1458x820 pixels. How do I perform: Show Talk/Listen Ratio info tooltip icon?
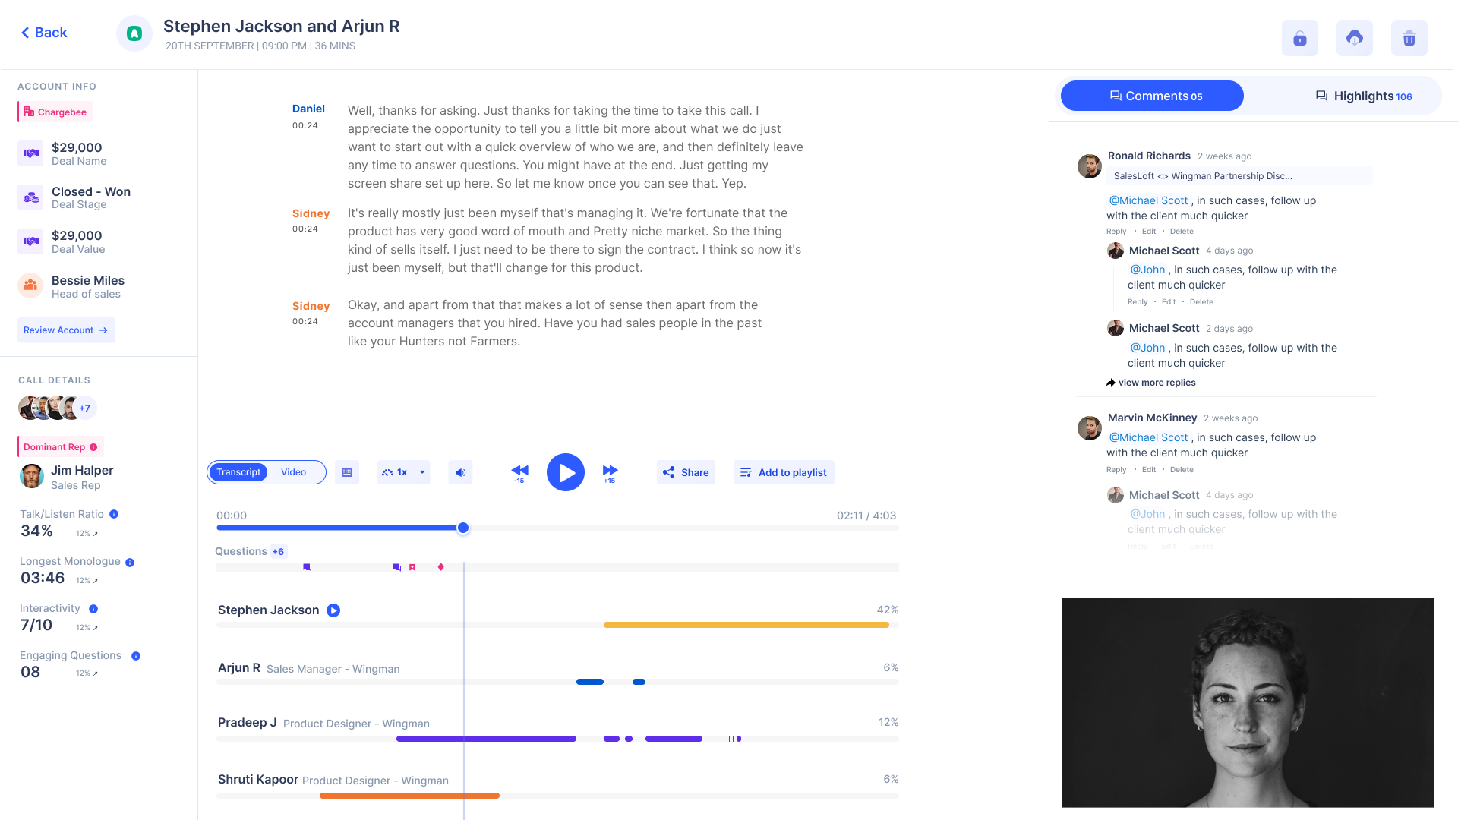point(114,514)
